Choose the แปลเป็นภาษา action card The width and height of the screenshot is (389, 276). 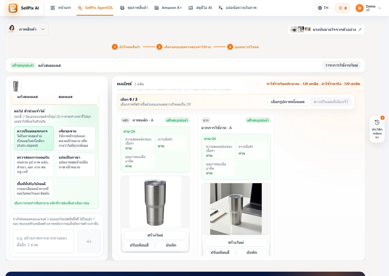[75, 165]
